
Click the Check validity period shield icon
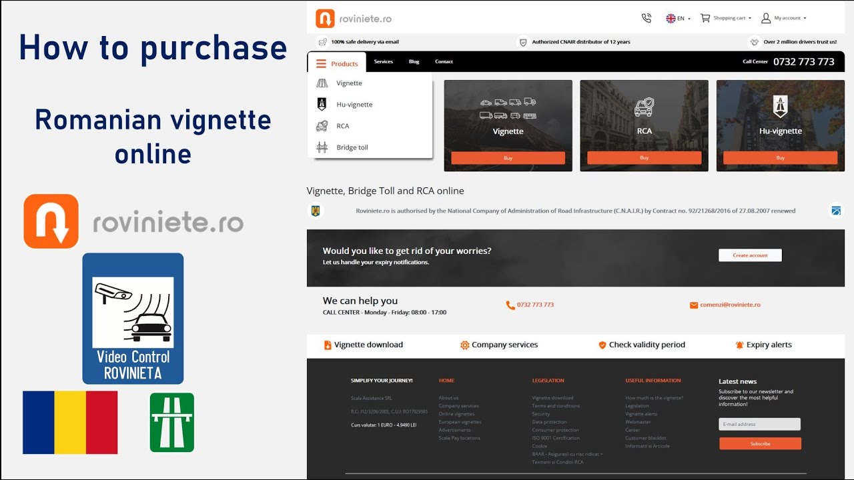pos(602,345)
